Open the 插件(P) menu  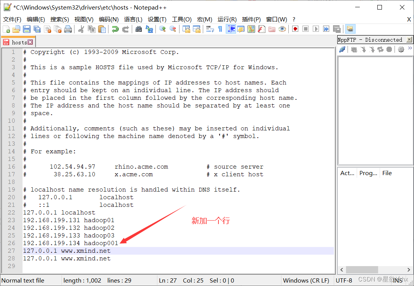251,19
